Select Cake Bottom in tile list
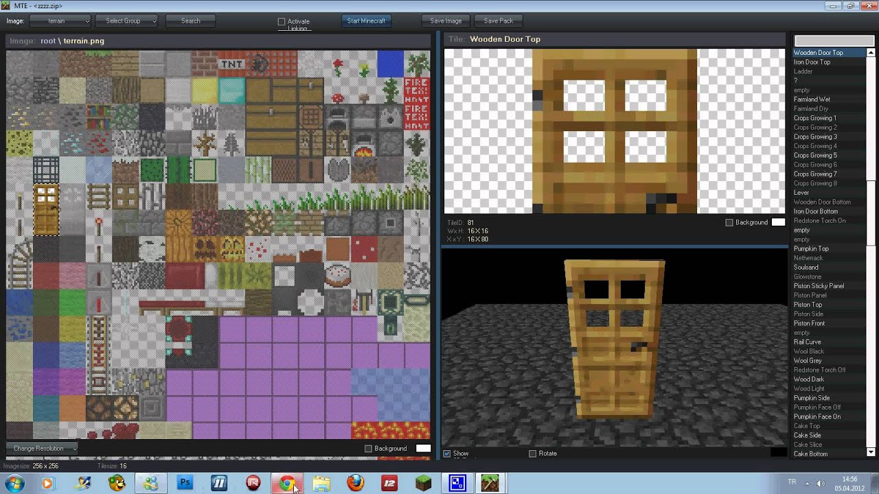The image size is (879, 494). point(830,454)
